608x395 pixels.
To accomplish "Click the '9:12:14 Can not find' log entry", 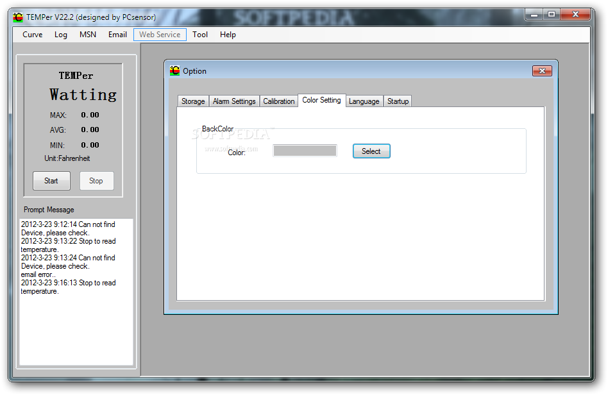I will click(68, 229).
